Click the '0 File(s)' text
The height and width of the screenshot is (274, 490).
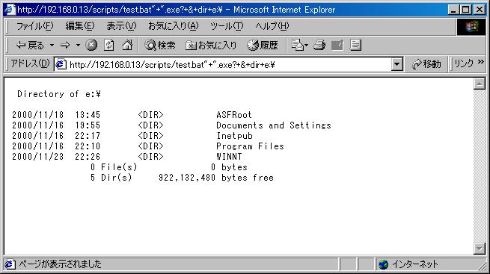click(114, 167)
